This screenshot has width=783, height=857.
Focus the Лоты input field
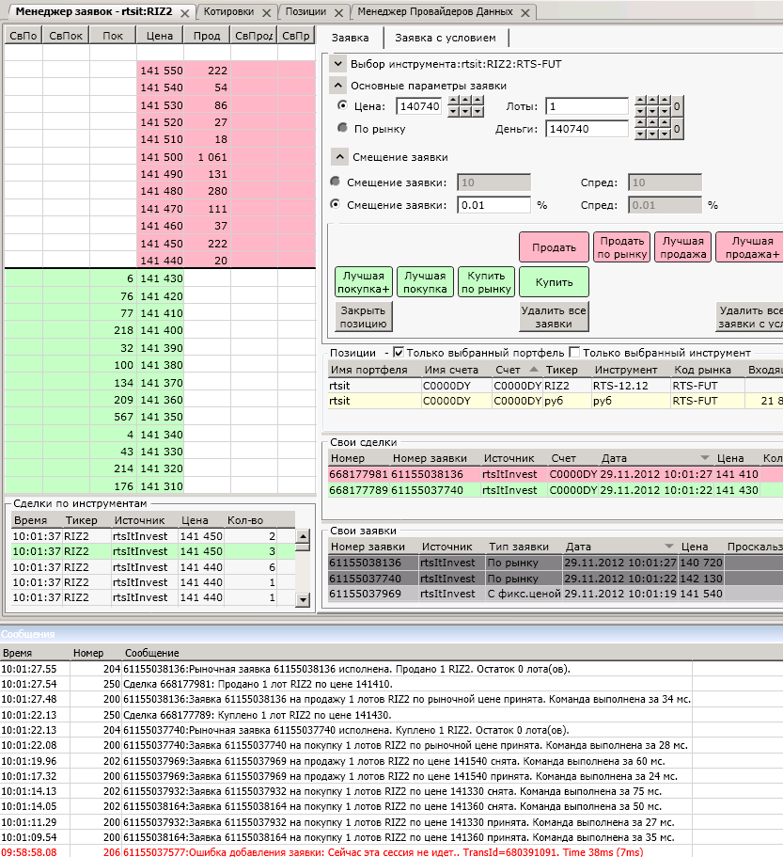[x=587, y=106]
